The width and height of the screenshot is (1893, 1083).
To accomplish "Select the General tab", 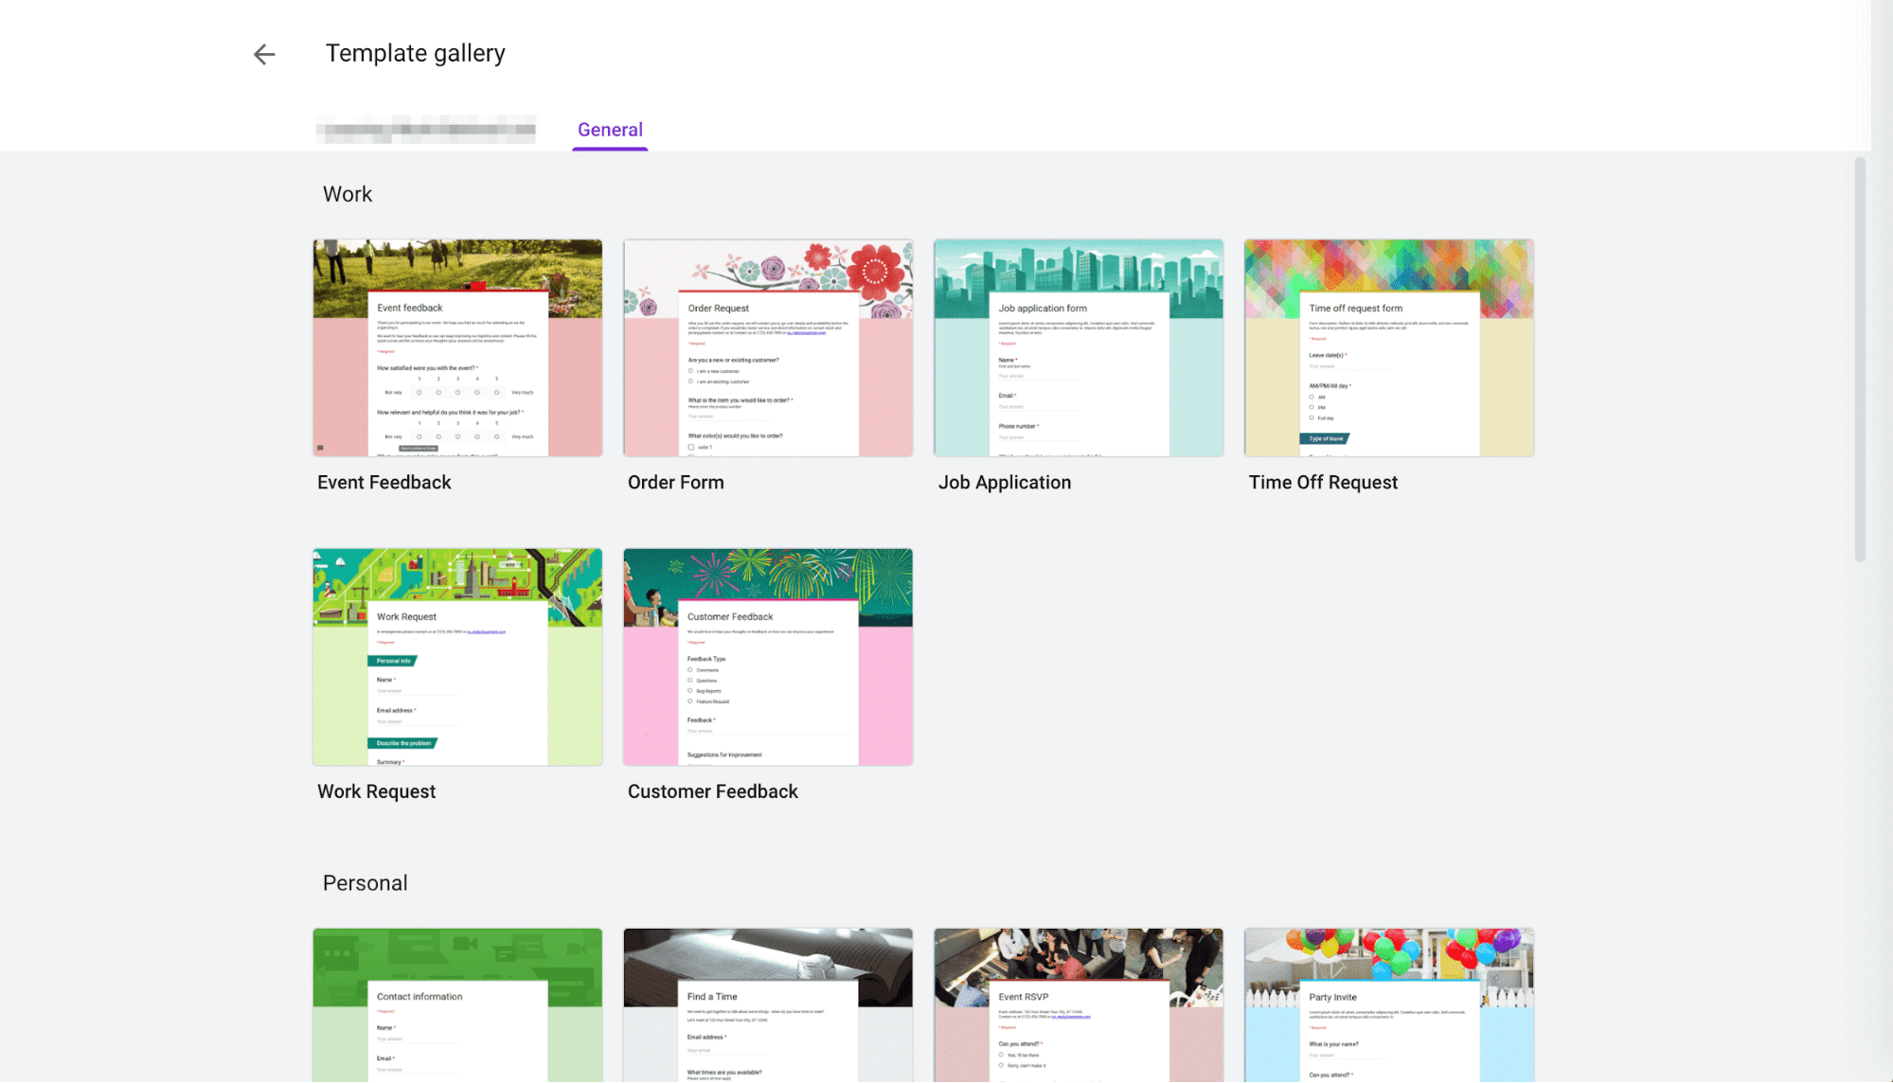I will pyautogui.click(x=610, y=129).
